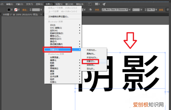Choose 栅格化(R)... menu item
The width and height of the screenshot is (171, 110).
tap(63, 36)
